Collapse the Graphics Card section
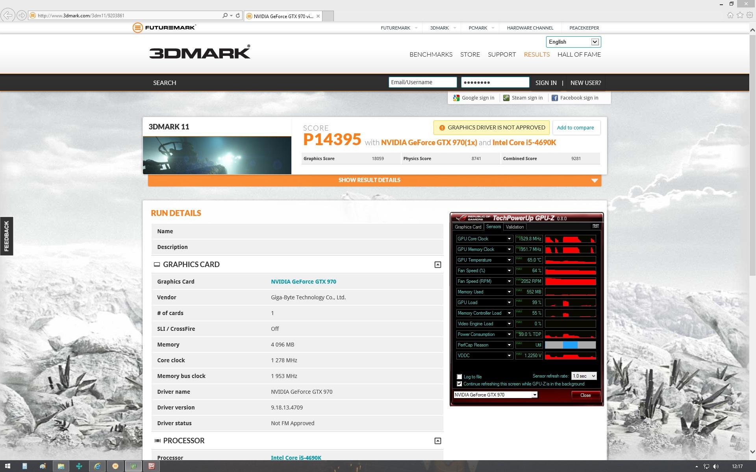756x472 pixels. pos(437,265)
